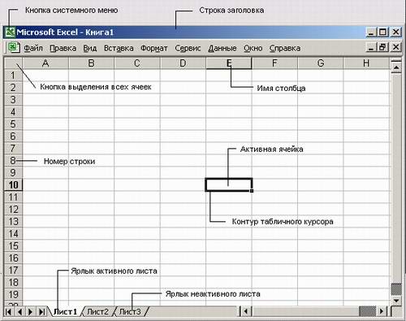Switch to the Лист2 sheet tab
Screen dimensions: 406x321
(x=97, y=311)
